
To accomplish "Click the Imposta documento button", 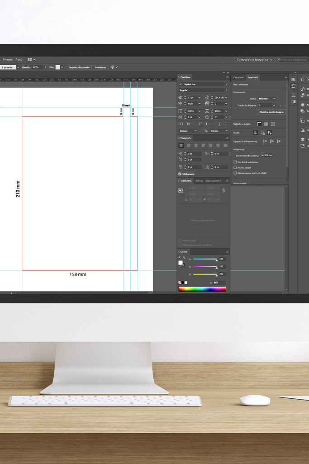I will 79,67.
